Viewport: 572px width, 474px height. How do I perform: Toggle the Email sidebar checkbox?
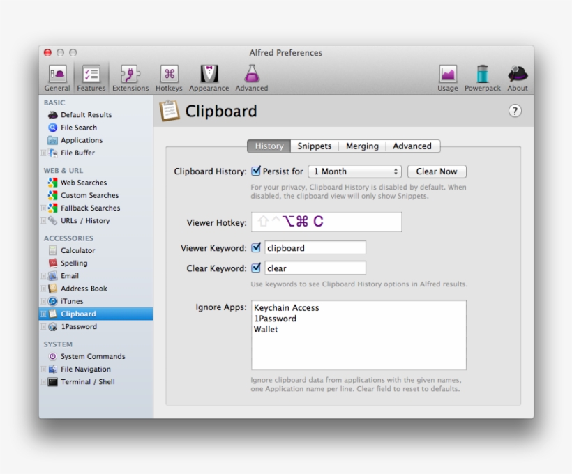43,276
